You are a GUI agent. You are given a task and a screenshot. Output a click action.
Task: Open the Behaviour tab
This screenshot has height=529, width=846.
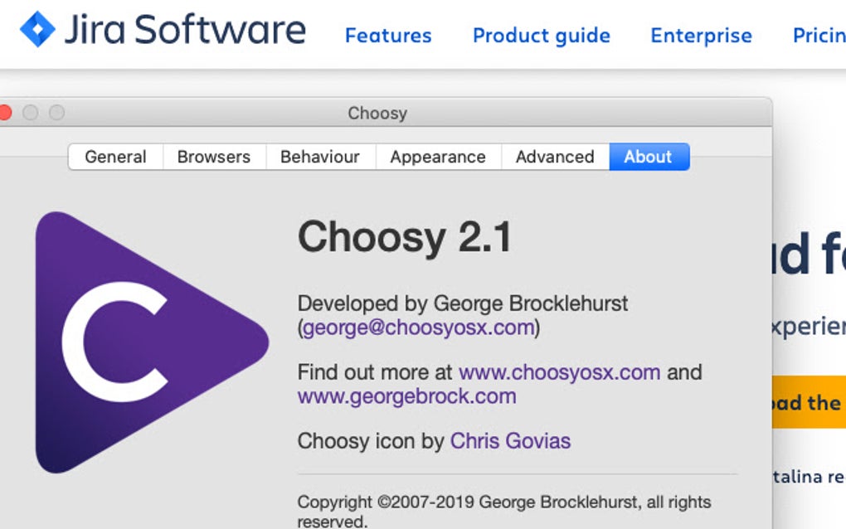320,157
